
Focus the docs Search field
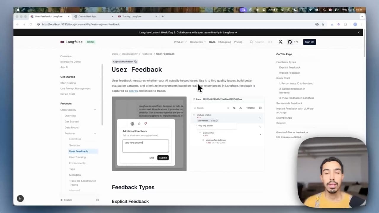click(261, 42)
